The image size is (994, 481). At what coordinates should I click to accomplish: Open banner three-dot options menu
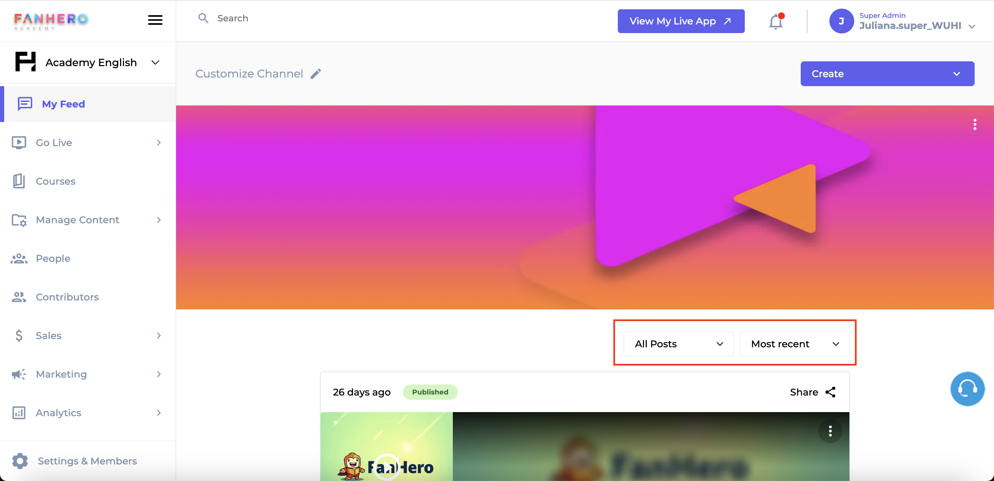(x=975, y=124)
